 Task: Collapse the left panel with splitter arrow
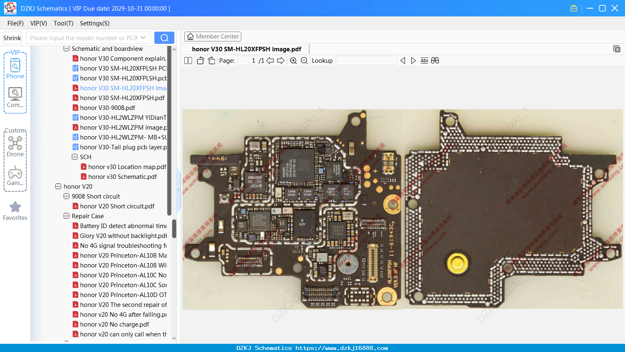tap(179, 190)
